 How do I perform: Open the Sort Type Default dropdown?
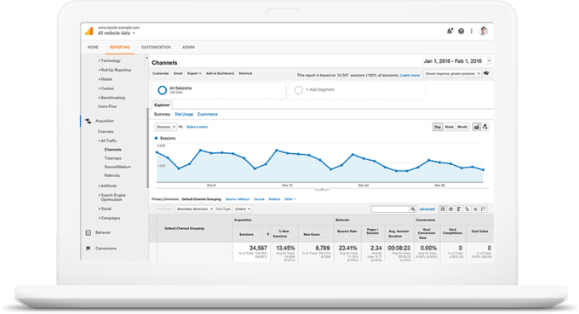[x=243, y=209]
